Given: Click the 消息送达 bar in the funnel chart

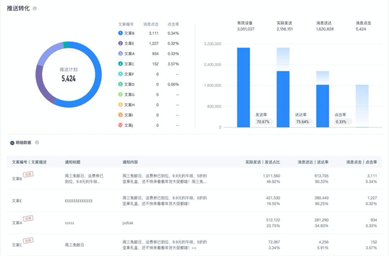Looking at the screenshot, I should point(322,106).
